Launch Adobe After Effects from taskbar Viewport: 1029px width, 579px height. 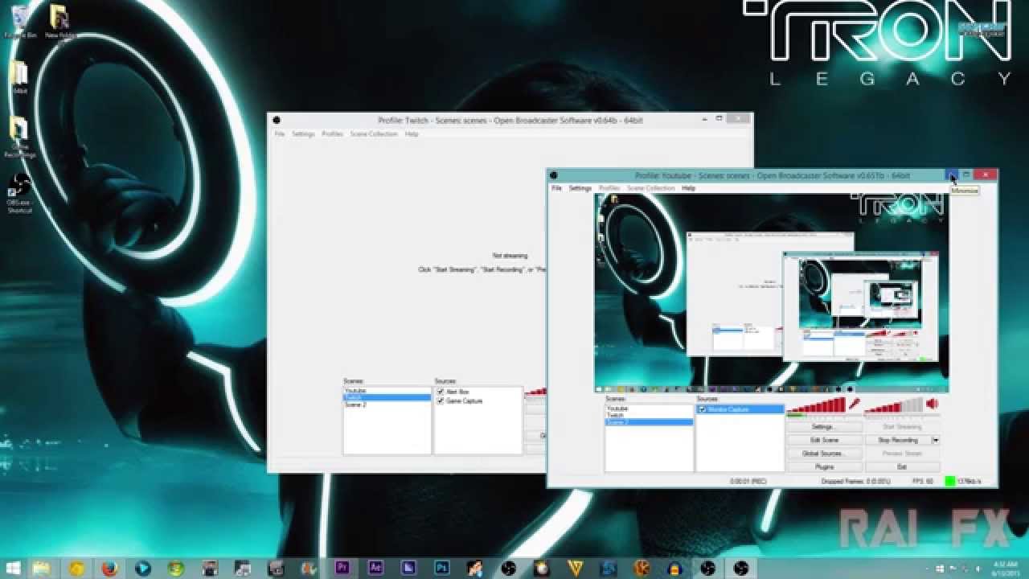(375, 569)
